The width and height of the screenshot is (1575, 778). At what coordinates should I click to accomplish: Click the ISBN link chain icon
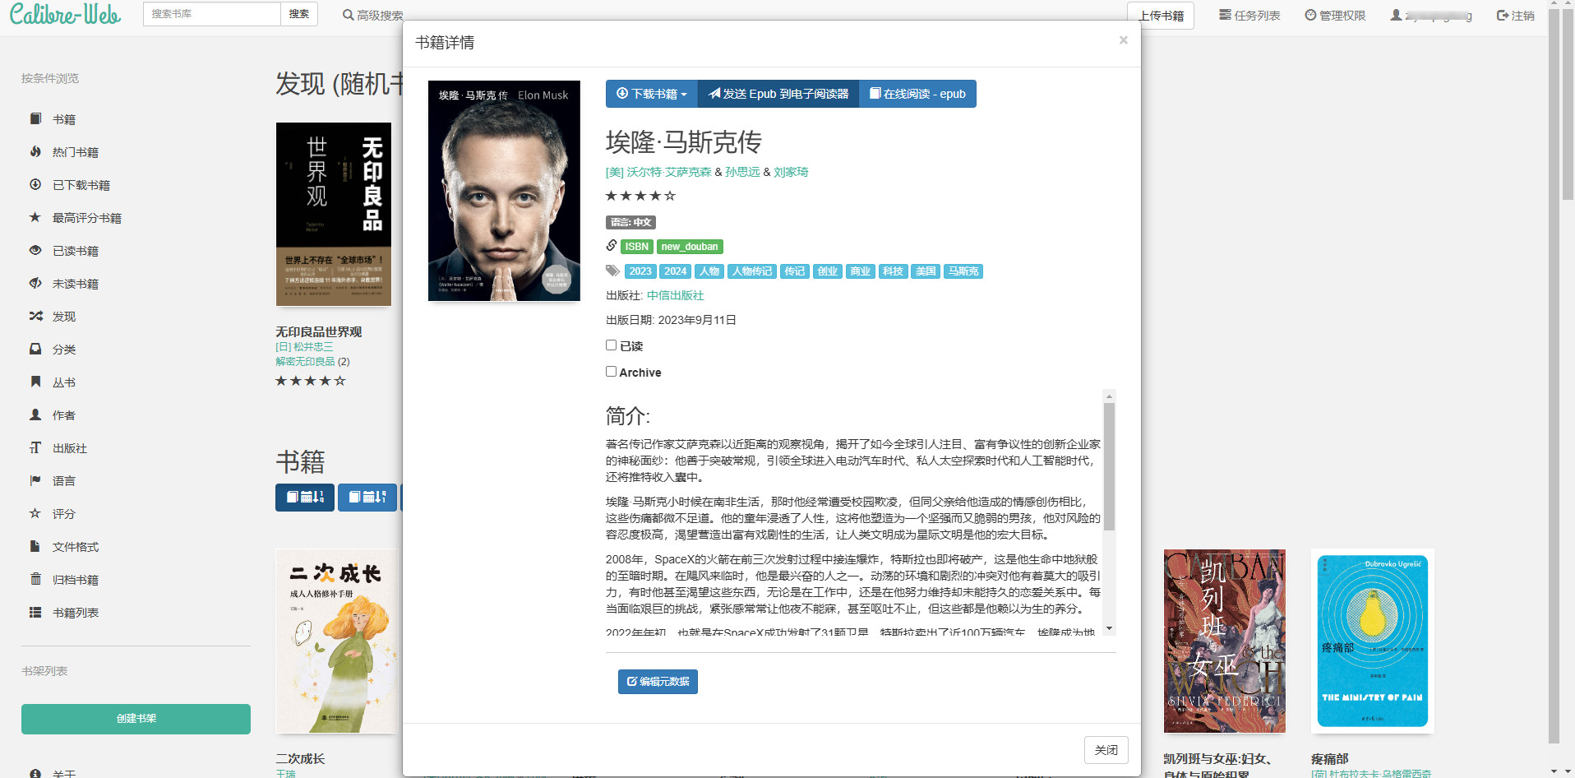(612, 245)
